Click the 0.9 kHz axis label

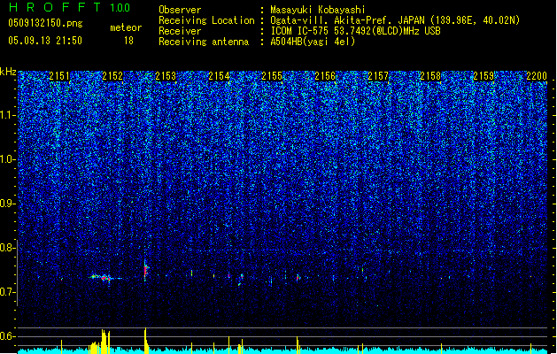click(x=8, y=204)
